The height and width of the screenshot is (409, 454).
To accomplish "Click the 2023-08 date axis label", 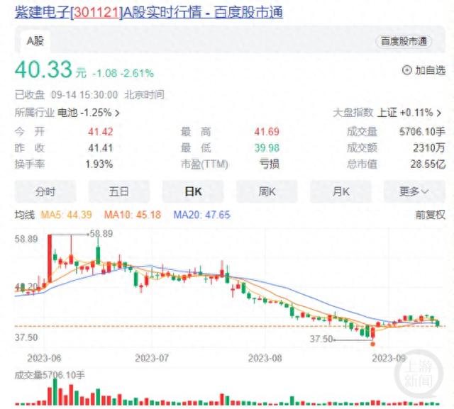I will [x=265, y=359].
